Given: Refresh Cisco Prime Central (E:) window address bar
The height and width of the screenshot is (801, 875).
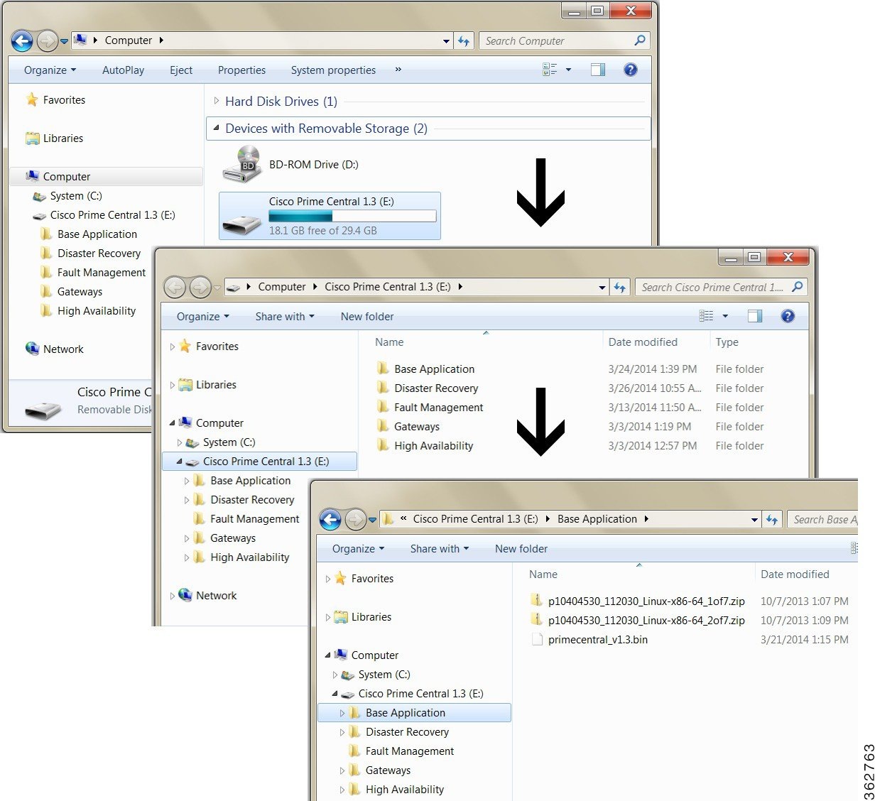Looking at the screenshot, I should pyautogui.click(x=620, y=288).
